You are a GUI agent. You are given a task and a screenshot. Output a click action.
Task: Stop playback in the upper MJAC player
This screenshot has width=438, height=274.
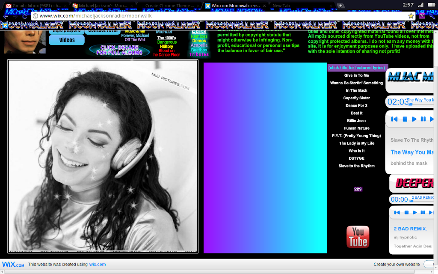click(x=405, y=119)
